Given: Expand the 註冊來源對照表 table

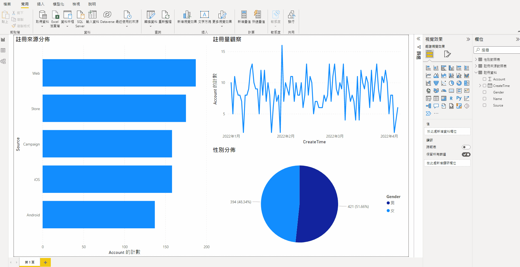Looking at the screenshot, I should click(x=476, y=66).
